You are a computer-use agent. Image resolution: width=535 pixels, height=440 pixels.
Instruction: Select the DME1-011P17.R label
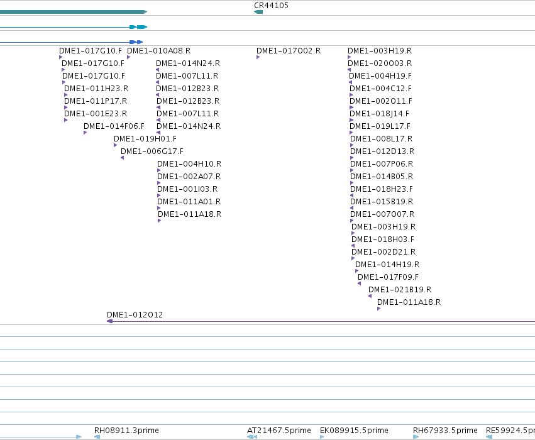click(x=96, y=101)
